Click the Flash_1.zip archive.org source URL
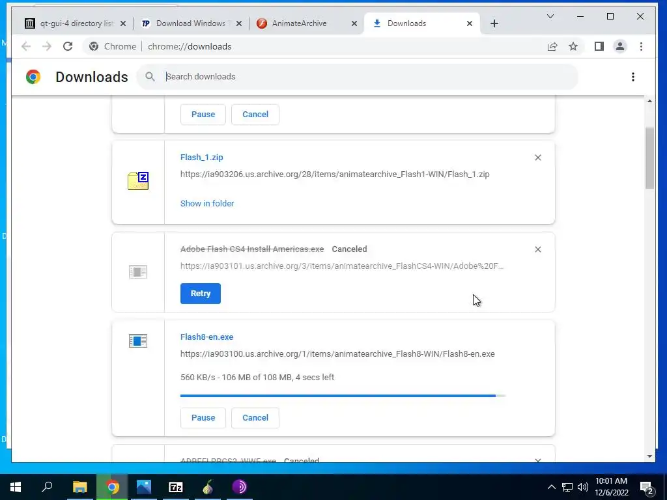Screen dimensions: 667x500 click(335, 174)
